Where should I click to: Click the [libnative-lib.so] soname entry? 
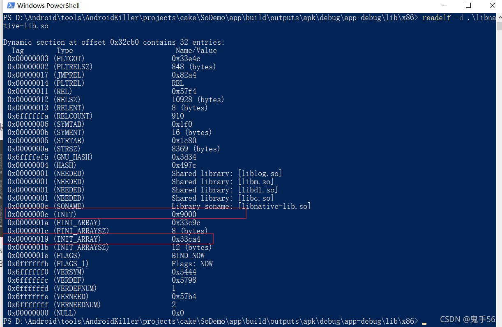(x=274, y=206)
